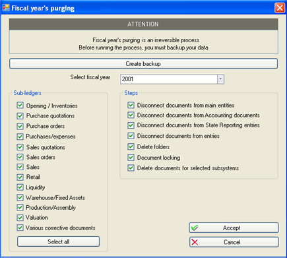Toggle the Sales checkbox

[20, 167]
